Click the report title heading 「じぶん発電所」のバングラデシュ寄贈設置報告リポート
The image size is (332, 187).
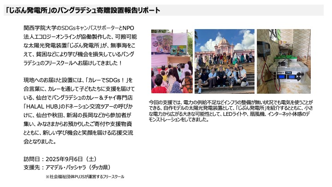tap(83, 10)
